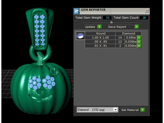This screenshot has height=123, width=164.
Task: Select the 1.00 X 1.00 size cell
Action: 100,38
